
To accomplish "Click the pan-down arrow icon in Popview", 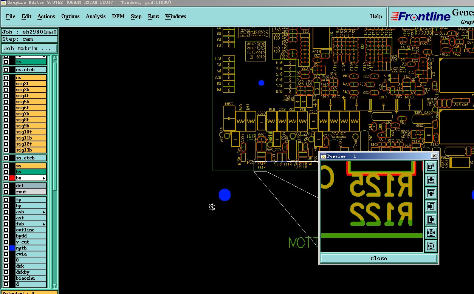I will click(x=431, y=193).
